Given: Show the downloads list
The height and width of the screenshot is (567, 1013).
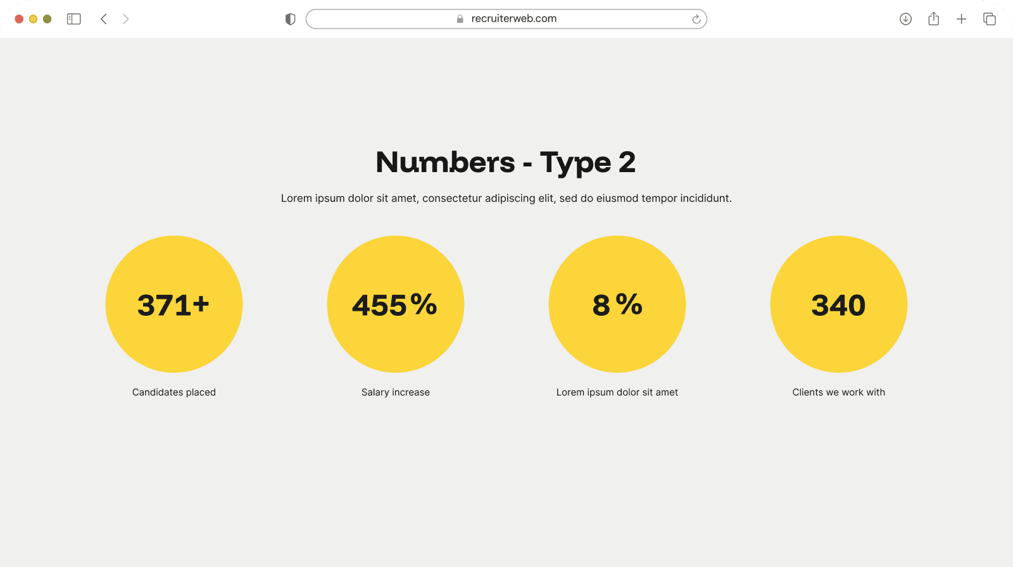Looking at the screenshot, I should [905, 19].
